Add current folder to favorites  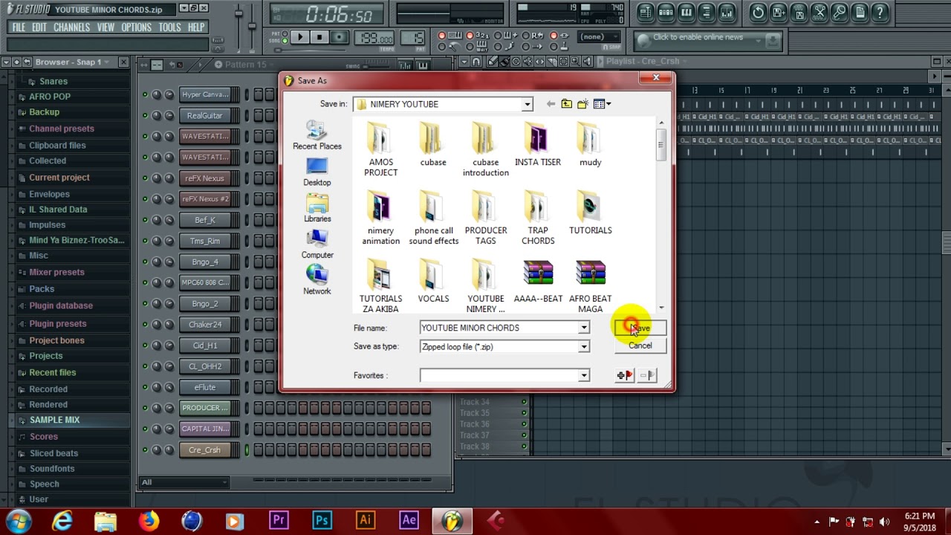coord(624,376)
